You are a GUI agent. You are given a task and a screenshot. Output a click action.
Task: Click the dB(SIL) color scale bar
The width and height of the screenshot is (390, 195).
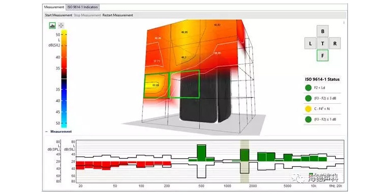click(x=64, y=79)
